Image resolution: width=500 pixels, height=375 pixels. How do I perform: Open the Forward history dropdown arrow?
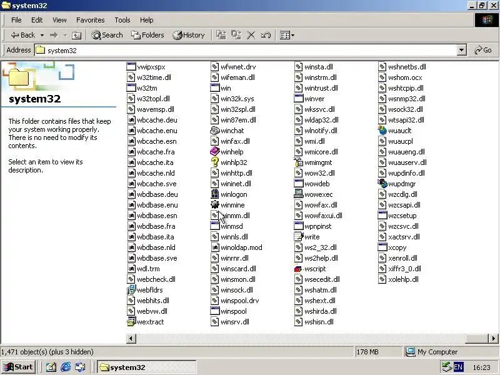65,35
